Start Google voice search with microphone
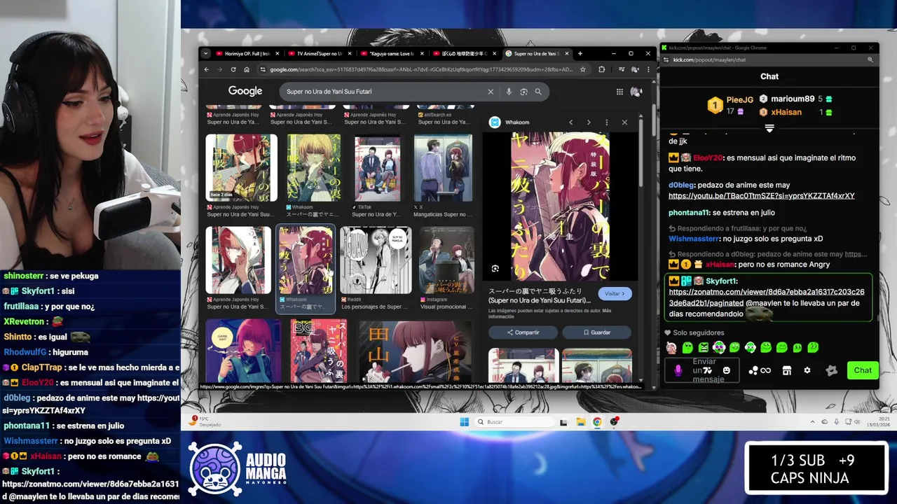Screen dimensions: 897x504 tap(509, 92)
